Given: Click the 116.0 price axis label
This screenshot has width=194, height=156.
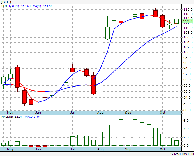Looking at the screenshot, I should tap(188, 14).
